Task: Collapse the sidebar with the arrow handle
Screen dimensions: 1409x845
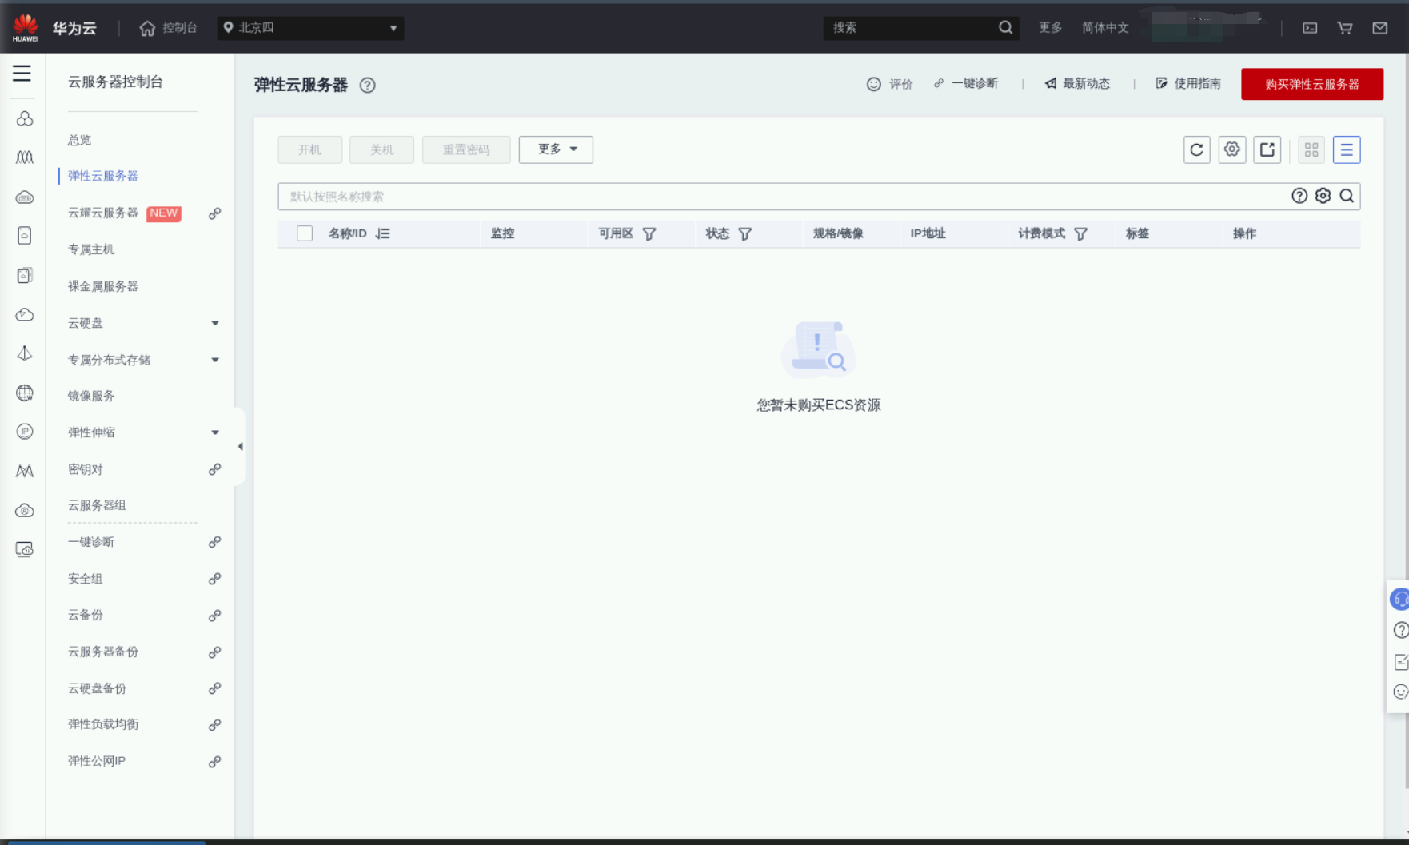Action: [240, 447]
